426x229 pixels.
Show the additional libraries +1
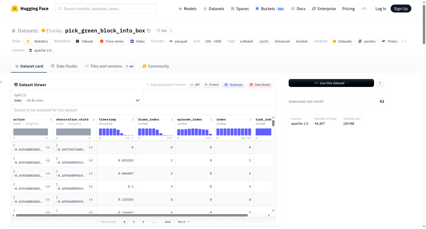[x=404, y=41]
